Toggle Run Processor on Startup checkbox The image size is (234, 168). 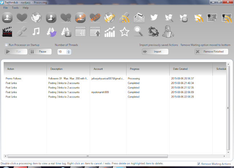click(x=6, y=45)
